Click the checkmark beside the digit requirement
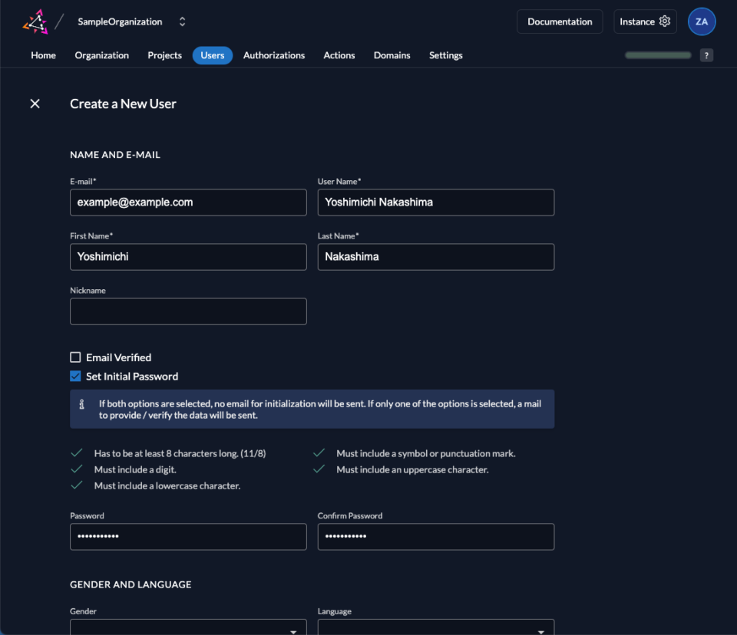 point(77,469)
